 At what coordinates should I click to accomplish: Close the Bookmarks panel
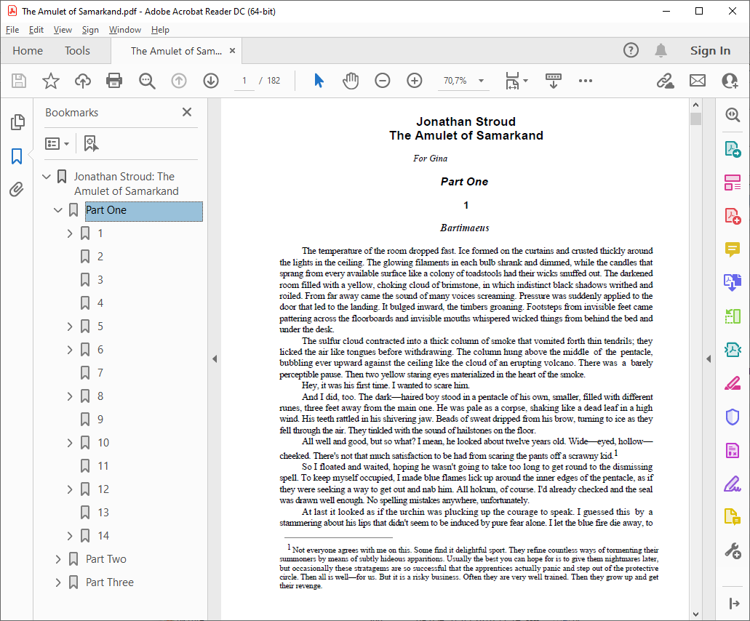pyautogui.click(x=187, y=112)
